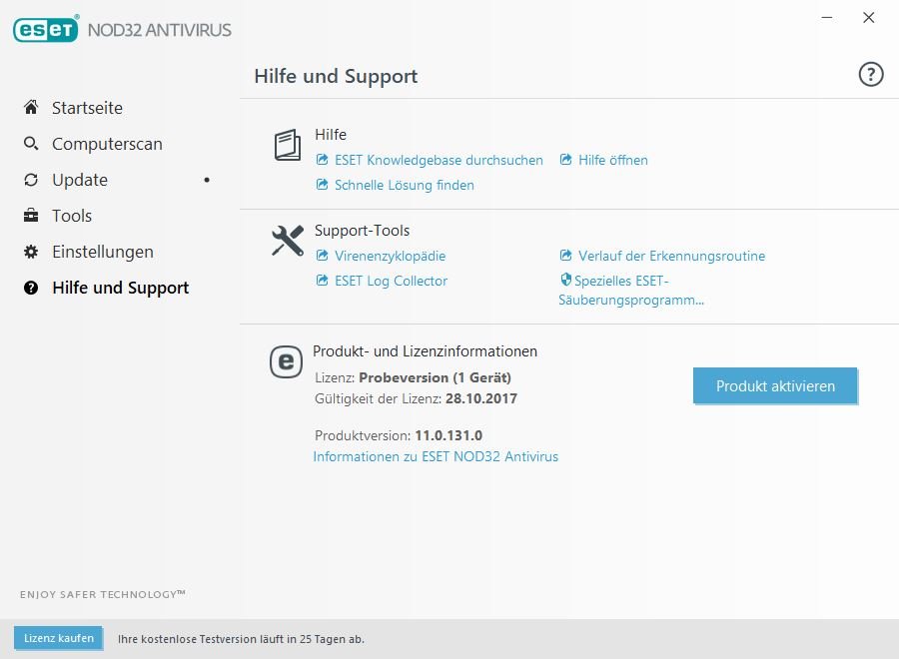Open Computerscan in the sidebar
Image resolution: width=899 pixels, height=659 pixels.
pos(107,144)
